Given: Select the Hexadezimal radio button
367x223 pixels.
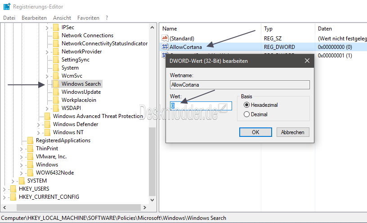Looking at the screenshot, I should (246, 105).
